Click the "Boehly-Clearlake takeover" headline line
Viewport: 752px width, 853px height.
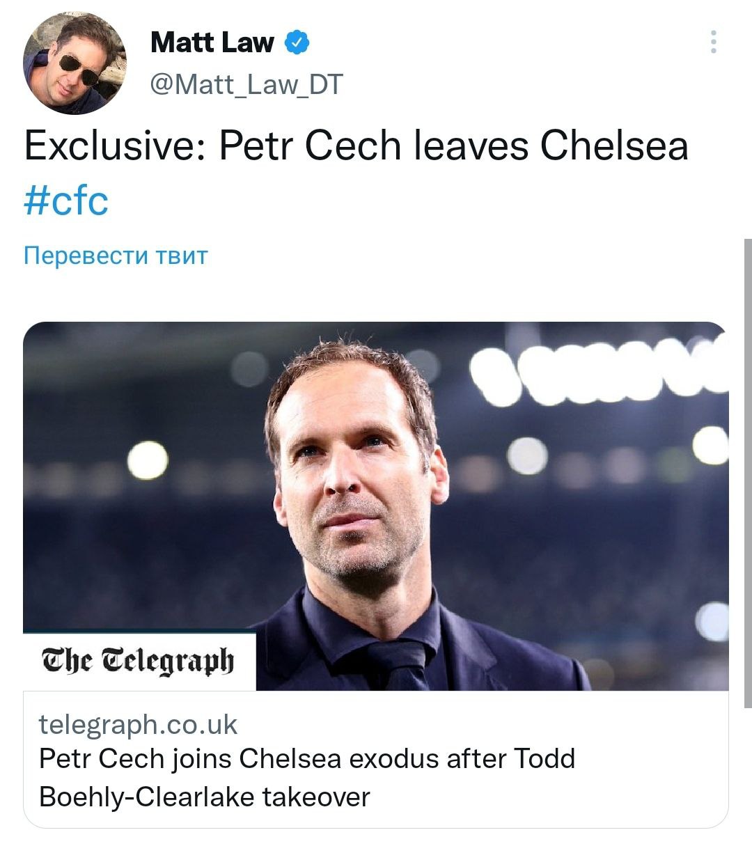(204, 797)
